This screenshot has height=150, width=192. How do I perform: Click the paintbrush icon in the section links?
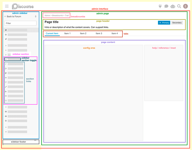click(x=6, y=87)
